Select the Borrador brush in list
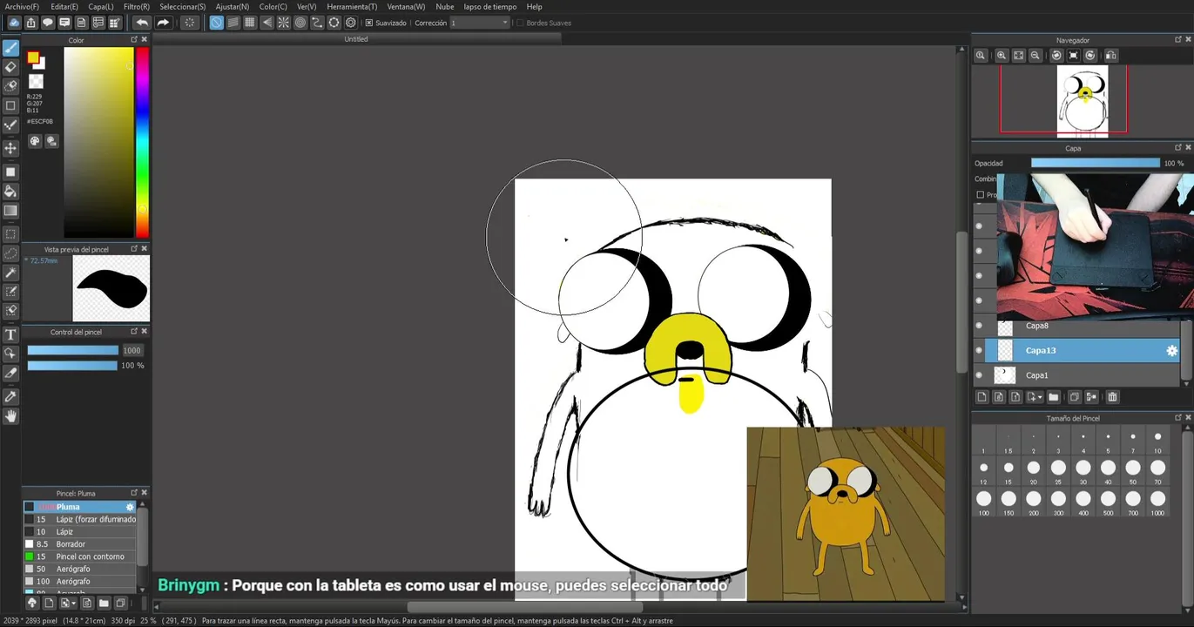Screen dimensions: 1194x627 [x=80, y=544]
